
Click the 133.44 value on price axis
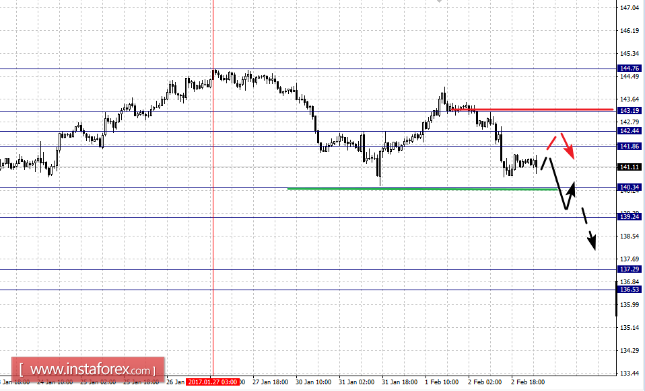[630, 374]
